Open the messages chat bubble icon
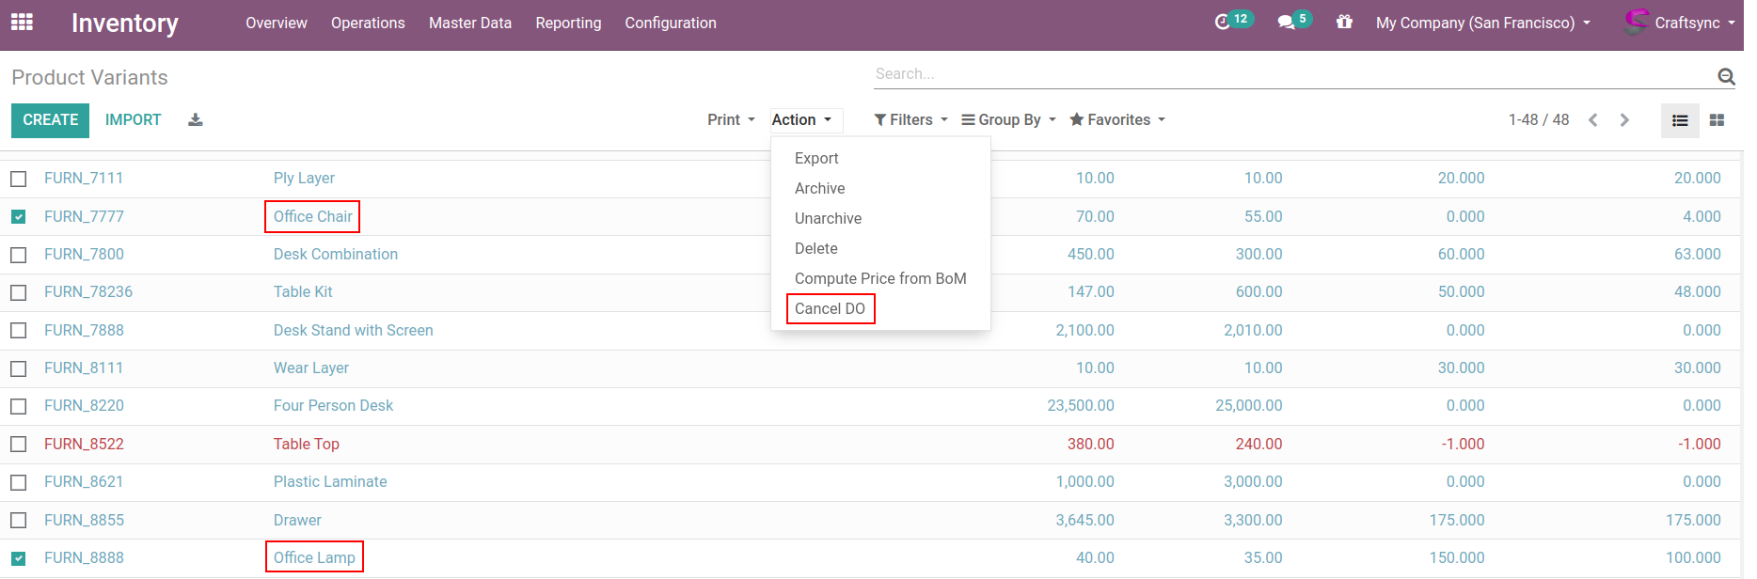The height and width of the screenshot is (579, 1757). click(1286, 22)
